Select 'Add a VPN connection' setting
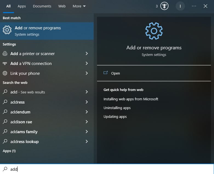The width and height of the screenshot is (214, 174). coord(47,64)
